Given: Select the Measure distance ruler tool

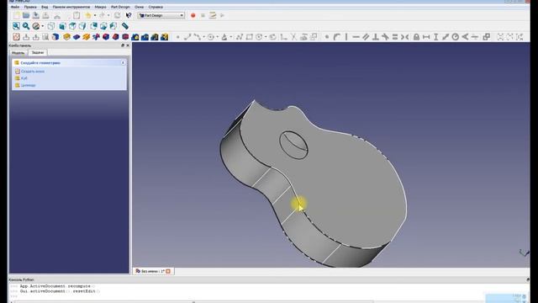Looking at the screenshot, I should 125,26.
